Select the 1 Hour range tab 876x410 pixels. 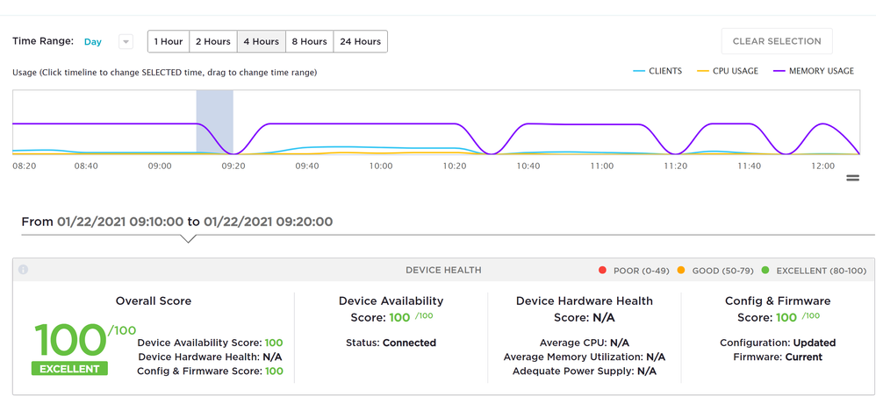(x=168, y=41)
